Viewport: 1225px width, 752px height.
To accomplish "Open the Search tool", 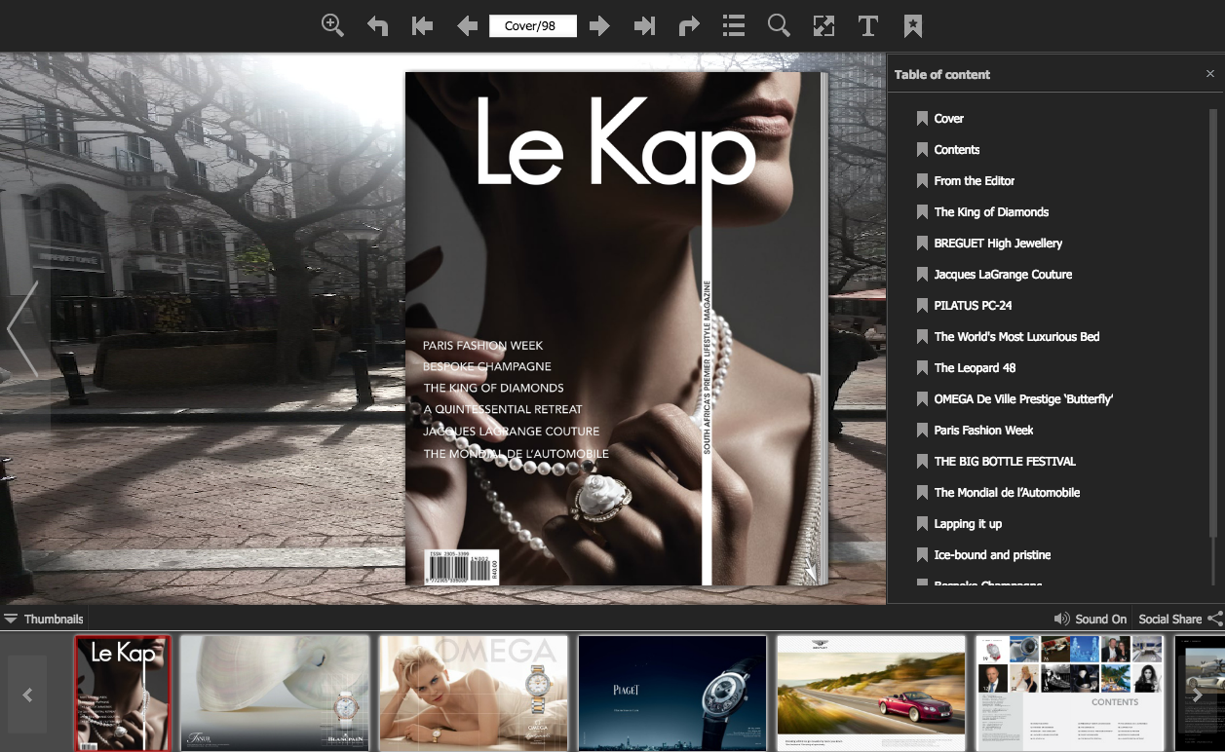I will point(778,25).
